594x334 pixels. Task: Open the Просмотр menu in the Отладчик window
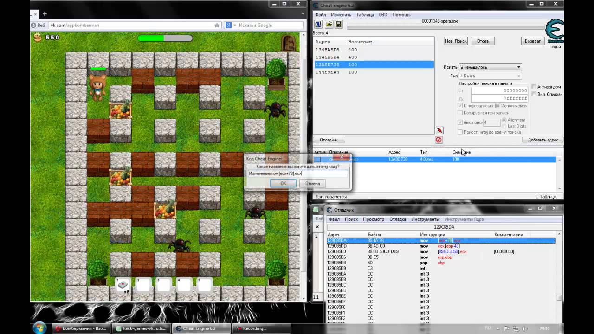[374, 219]
